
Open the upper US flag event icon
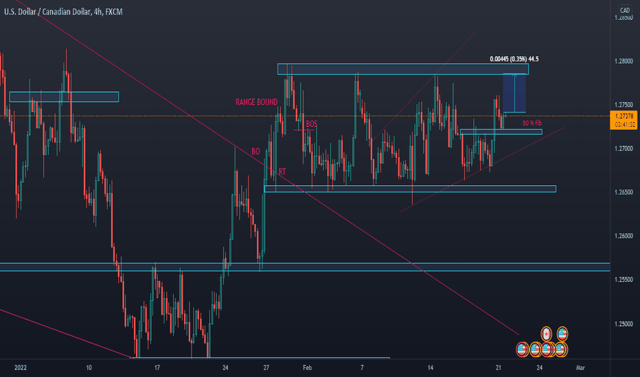coord(562,335)
